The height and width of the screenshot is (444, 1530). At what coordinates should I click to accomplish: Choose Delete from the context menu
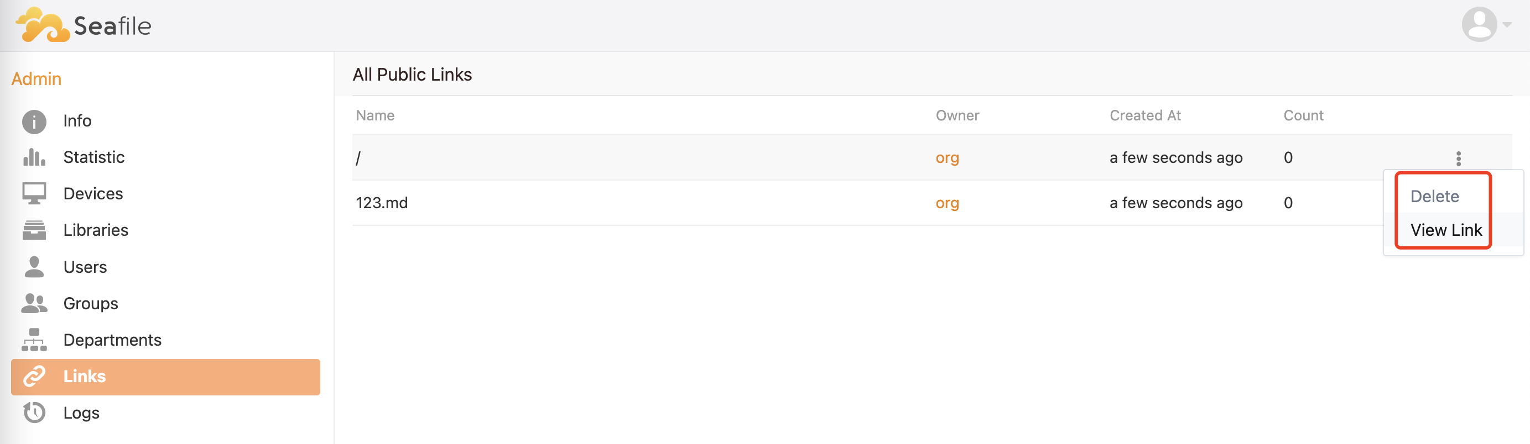[x=1434, y=196]
